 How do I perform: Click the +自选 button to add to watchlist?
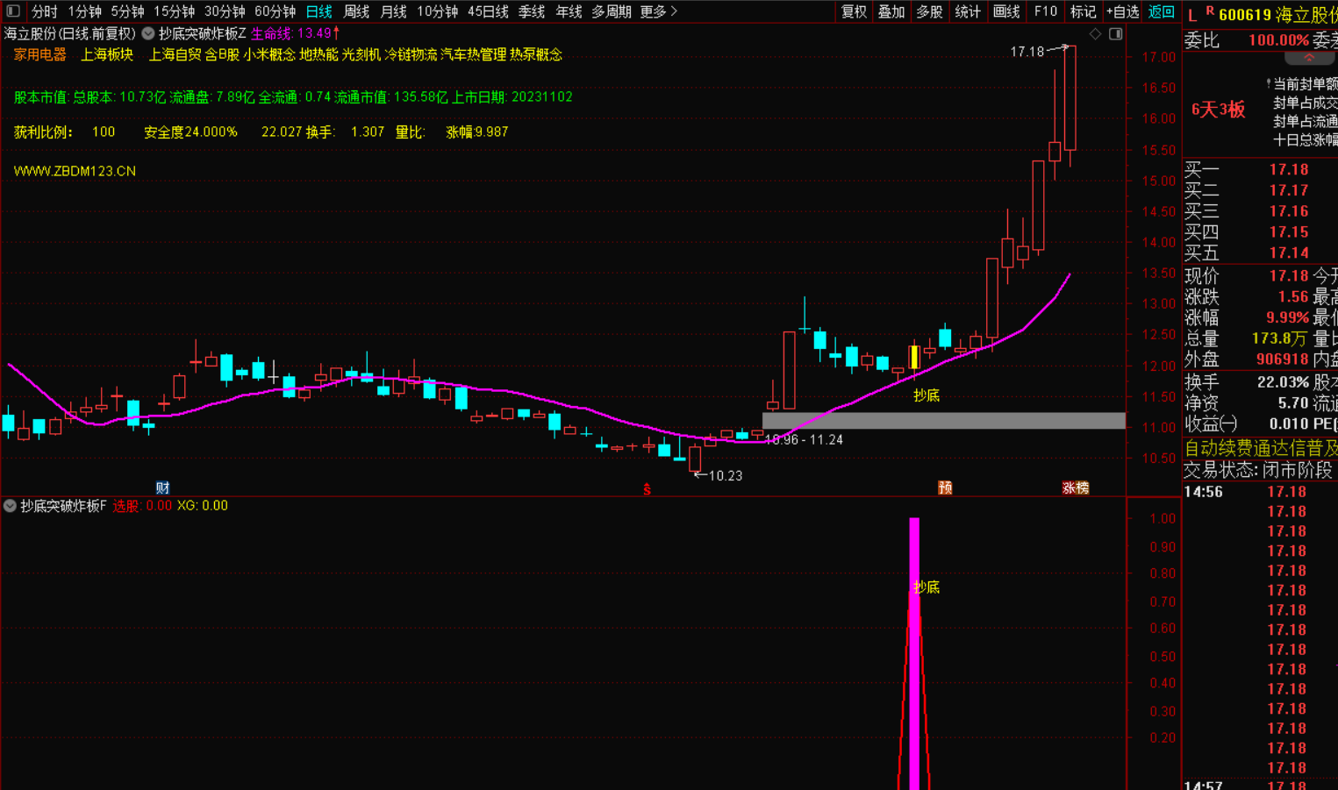(1122, 11)
